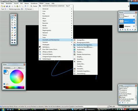
Task: Click Vertikal kippen menu entry
Action: [56, 59]
